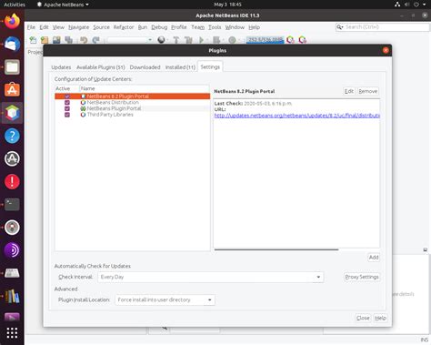This screenshot has width=431, height=345.
Task: Click the Save All toolbar icon
Action: click(x=69, y=40)
